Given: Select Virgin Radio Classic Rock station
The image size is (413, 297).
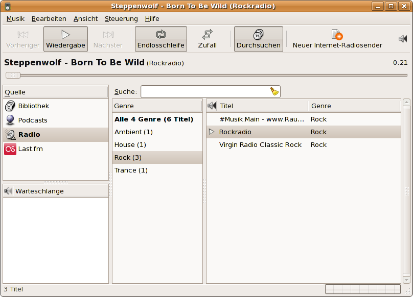Looking at the screenshot, I should (260, 145).
